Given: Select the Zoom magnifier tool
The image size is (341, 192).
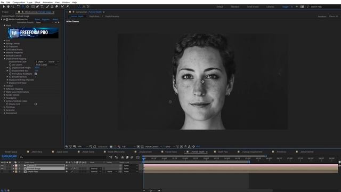Looking at the screenshot, I should tap(13, 7).
